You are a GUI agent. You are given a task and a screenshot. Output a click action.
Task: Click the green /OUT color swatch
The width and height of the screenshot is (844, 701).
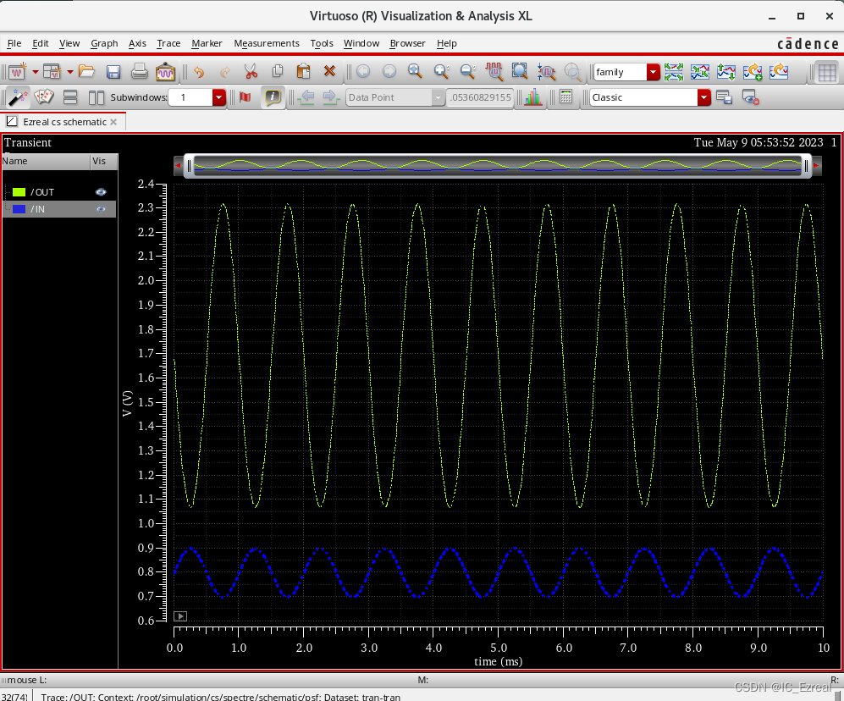click(19, 192)
